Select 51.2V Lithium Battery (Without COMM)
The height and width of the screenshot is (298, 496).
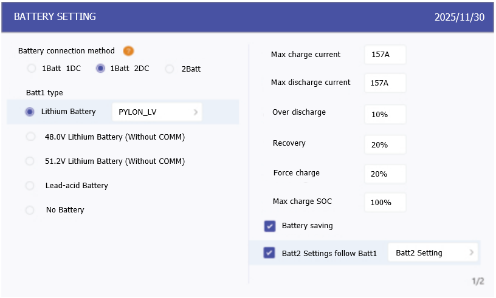pos(30,161)
